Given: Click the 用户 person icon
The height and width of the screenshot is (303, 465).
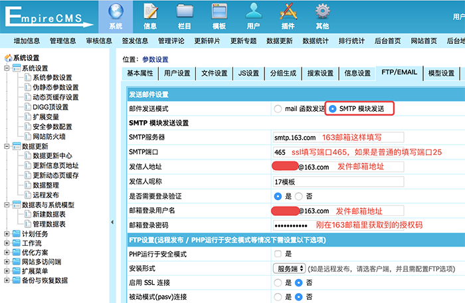Looking at the screenshot, I should [x=253, y=11].
